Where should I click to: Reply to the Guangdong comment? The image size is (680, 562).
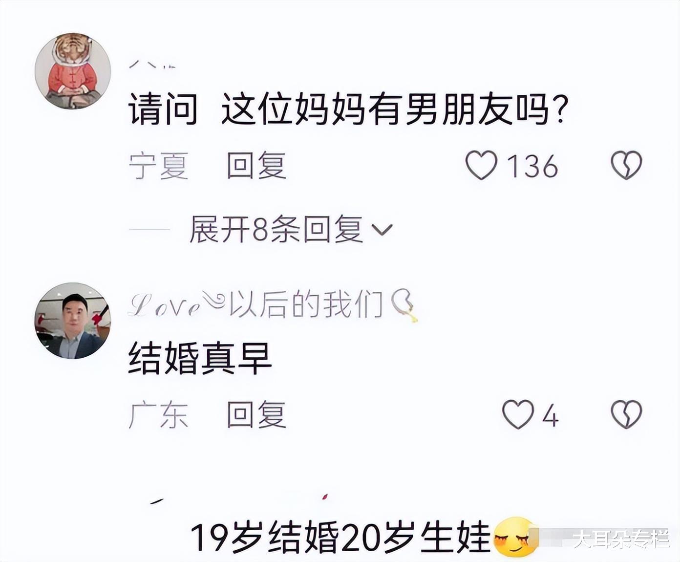click(x=256, y=415)
